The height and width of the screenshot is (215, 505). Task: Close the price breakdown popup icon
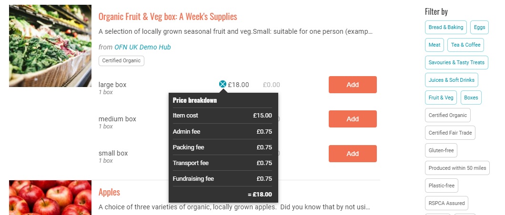pyautogui.click(x=222, y=85)
